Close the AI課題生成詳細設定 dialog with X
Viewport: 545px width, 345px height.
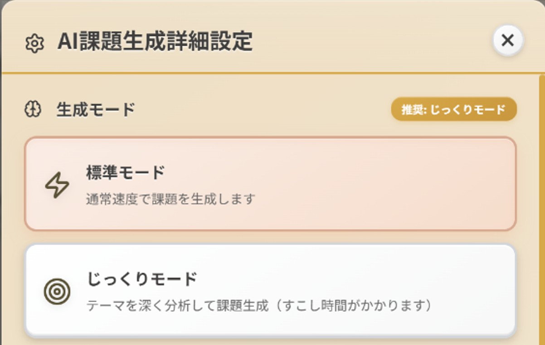coord(508,41)
